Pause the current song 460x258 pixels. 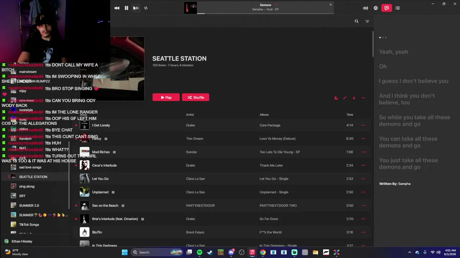(x=126, y=8)
